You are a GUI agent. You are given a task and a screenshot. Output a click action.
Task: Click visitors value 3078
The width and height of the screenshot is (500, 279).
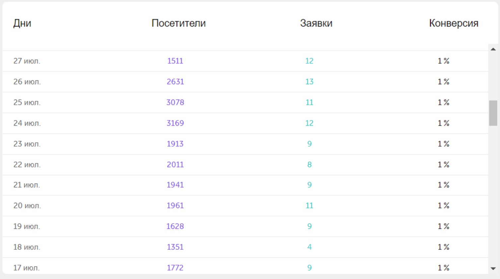coord(175,103)
